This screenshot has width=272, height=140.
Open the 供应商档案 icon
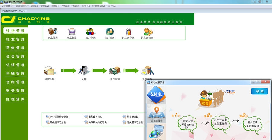(148, 32)
